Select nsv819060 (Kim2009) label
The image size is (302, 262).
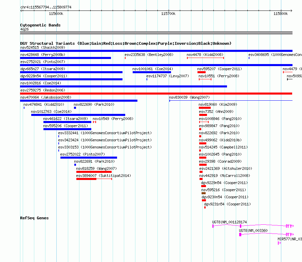click(218, 104)
